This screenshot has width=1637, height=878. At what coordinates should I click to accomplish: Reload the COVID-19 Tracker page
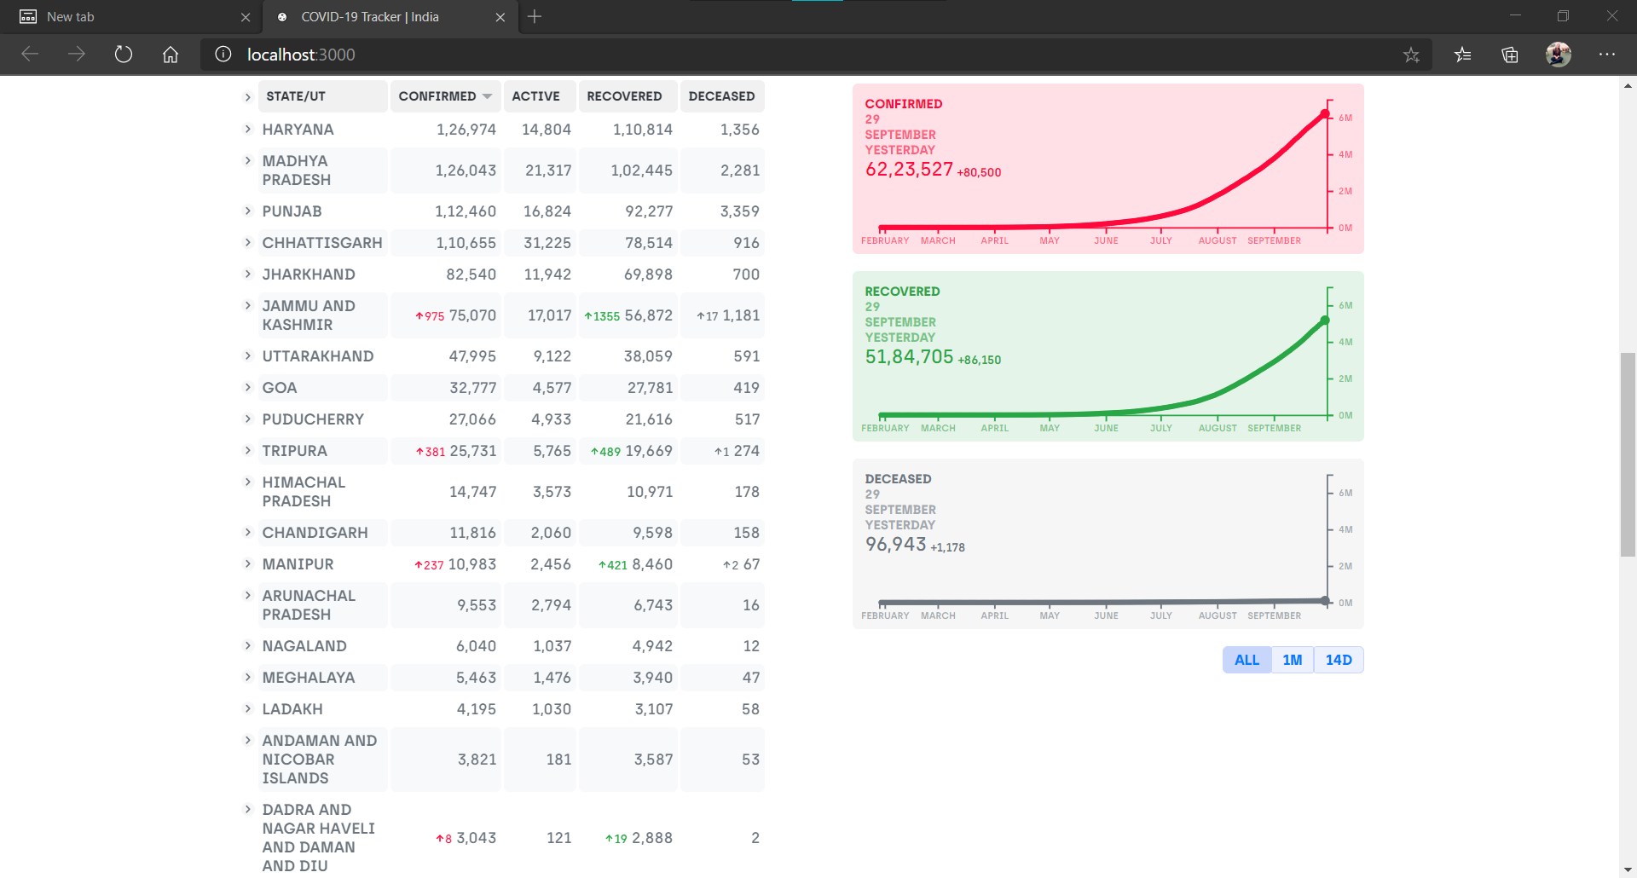[124, 55]
